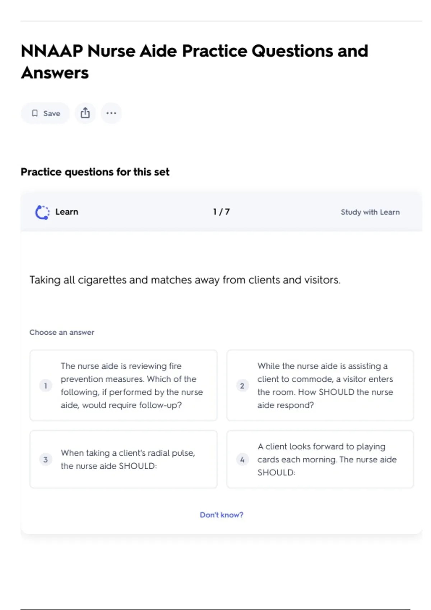Click the Save bookmark button
Screen dimensions: 431x610
point(45,113)
